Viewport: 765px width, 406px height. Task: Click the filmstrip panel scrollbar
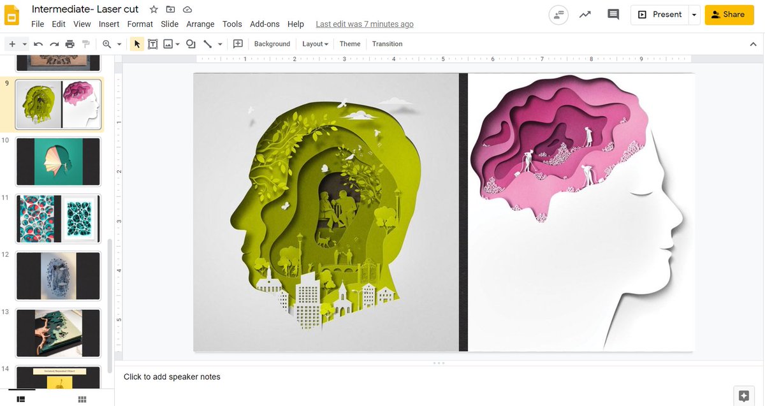[x=110, y=306]
